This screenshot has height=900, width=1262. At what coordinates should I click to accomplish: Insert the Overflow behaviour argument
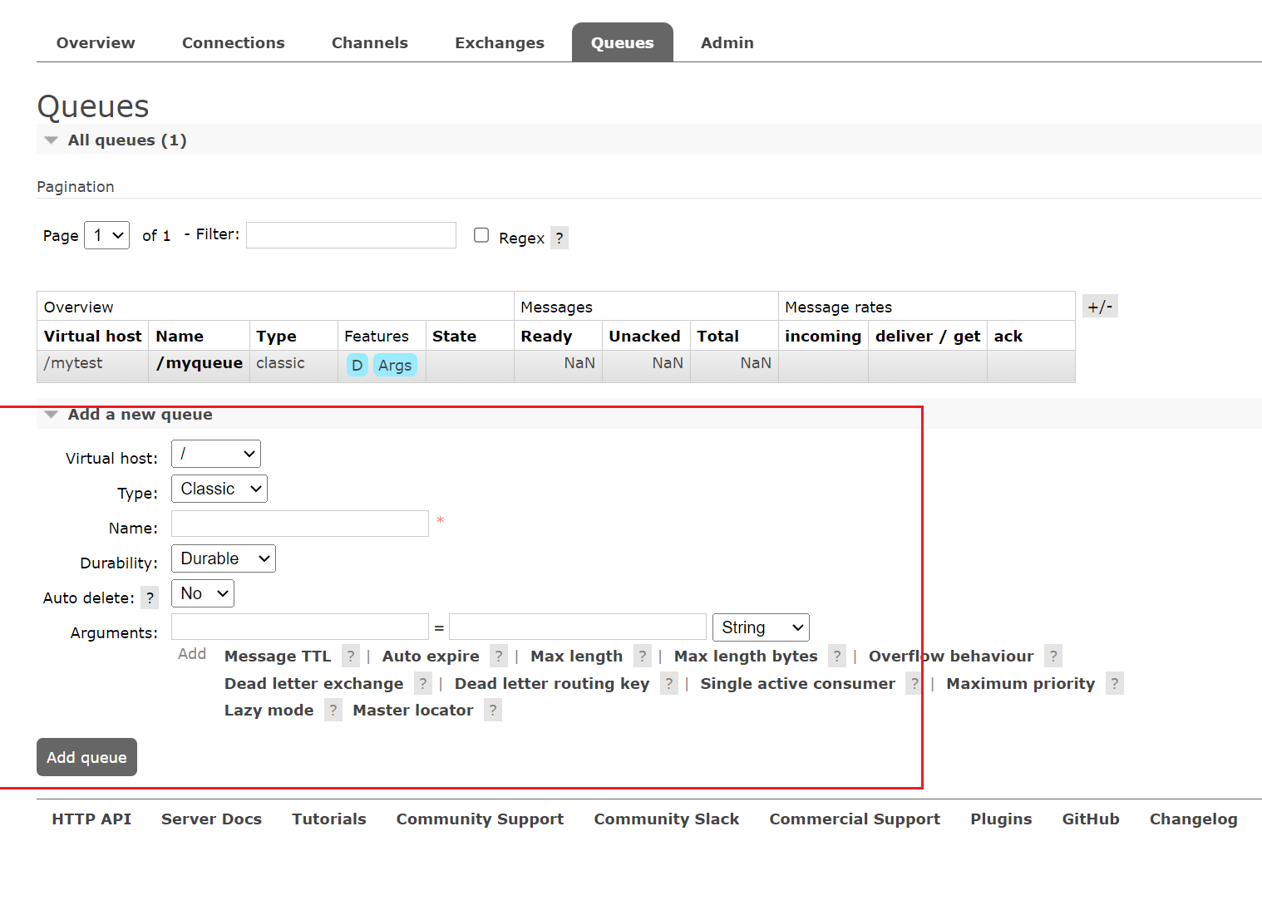[x=951, y=657]
